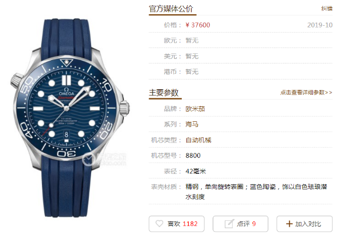Click the 主要参数 heading
The height and width of the screenshot is (238, 340).
point(164,93)
